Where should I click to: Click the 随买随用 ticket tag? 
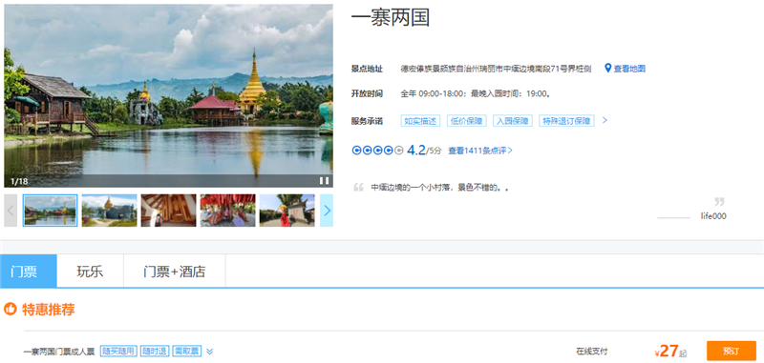pyautogui.click(x=118, y=351)
